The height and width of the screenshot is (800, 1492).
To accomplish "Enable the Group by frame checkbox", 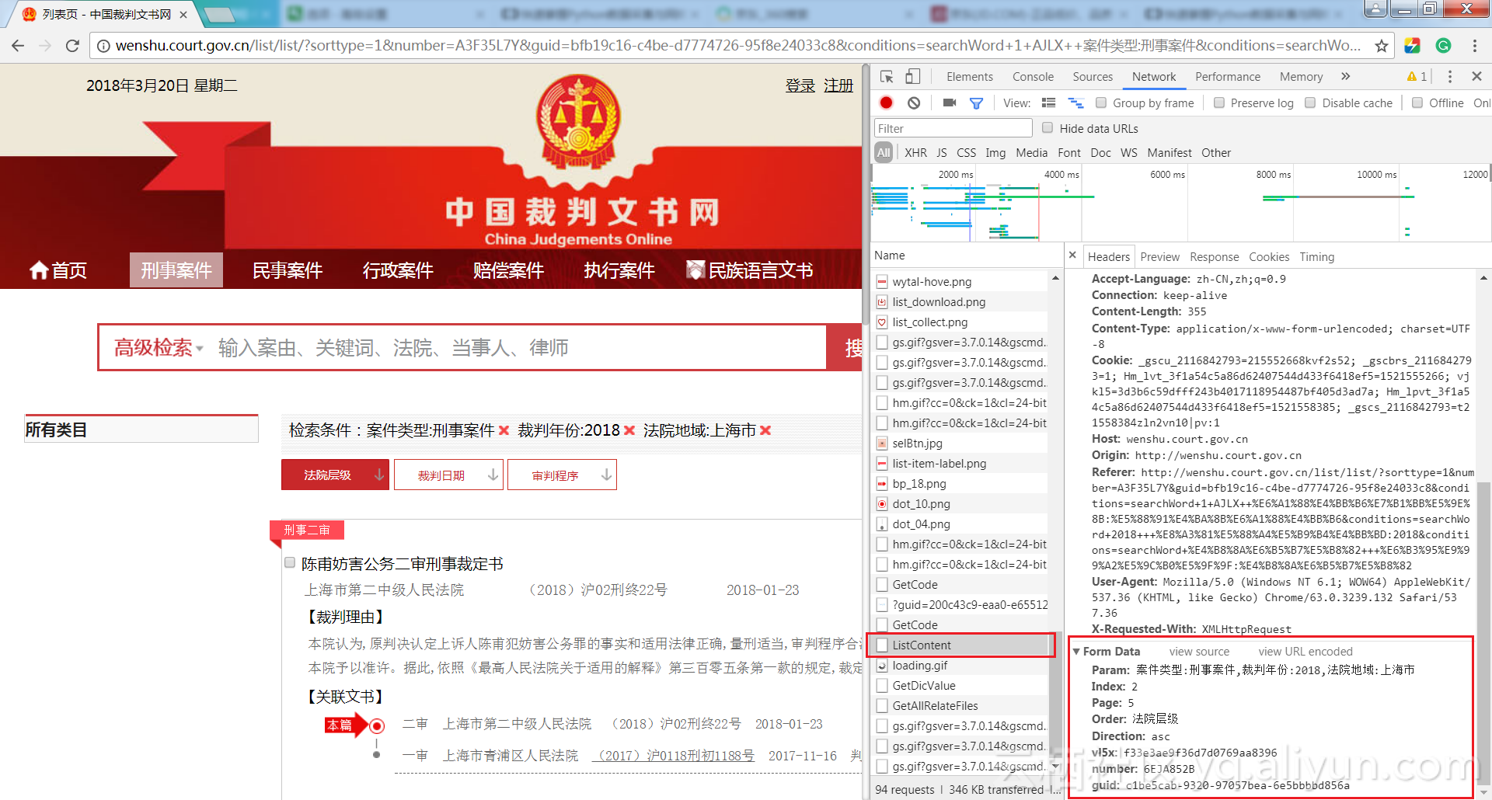I will (x=1100, y=103).
